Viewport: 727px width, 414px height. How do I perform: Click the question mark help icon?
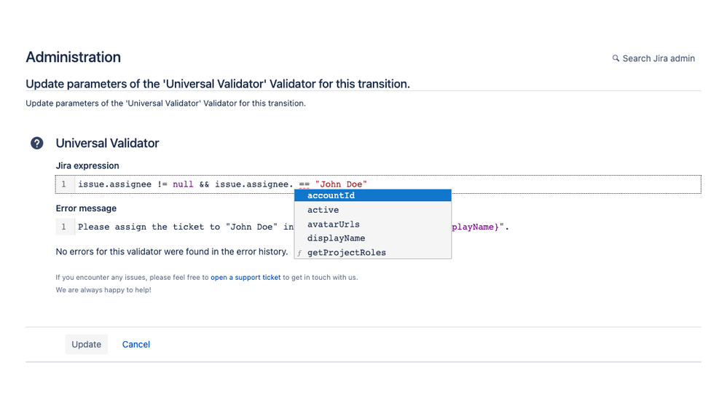37,143
